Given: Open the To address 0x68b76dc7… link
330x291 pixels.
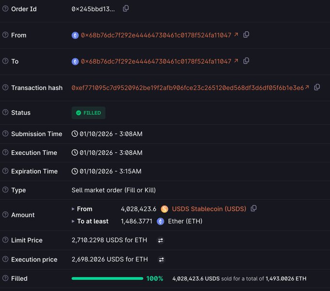Looking at the screenshot, I should [x=156, y=62].
